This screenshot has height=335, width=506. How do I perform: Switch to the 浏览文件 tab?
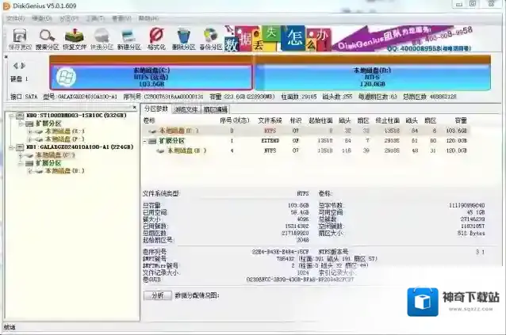pyautogui.click(x=186, y=109)
